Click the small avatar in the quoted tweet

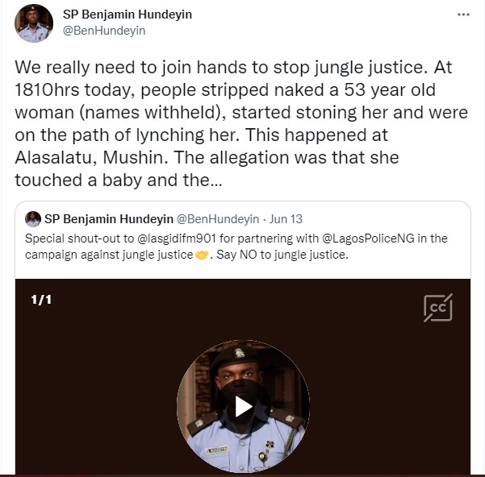coord(33,219)
